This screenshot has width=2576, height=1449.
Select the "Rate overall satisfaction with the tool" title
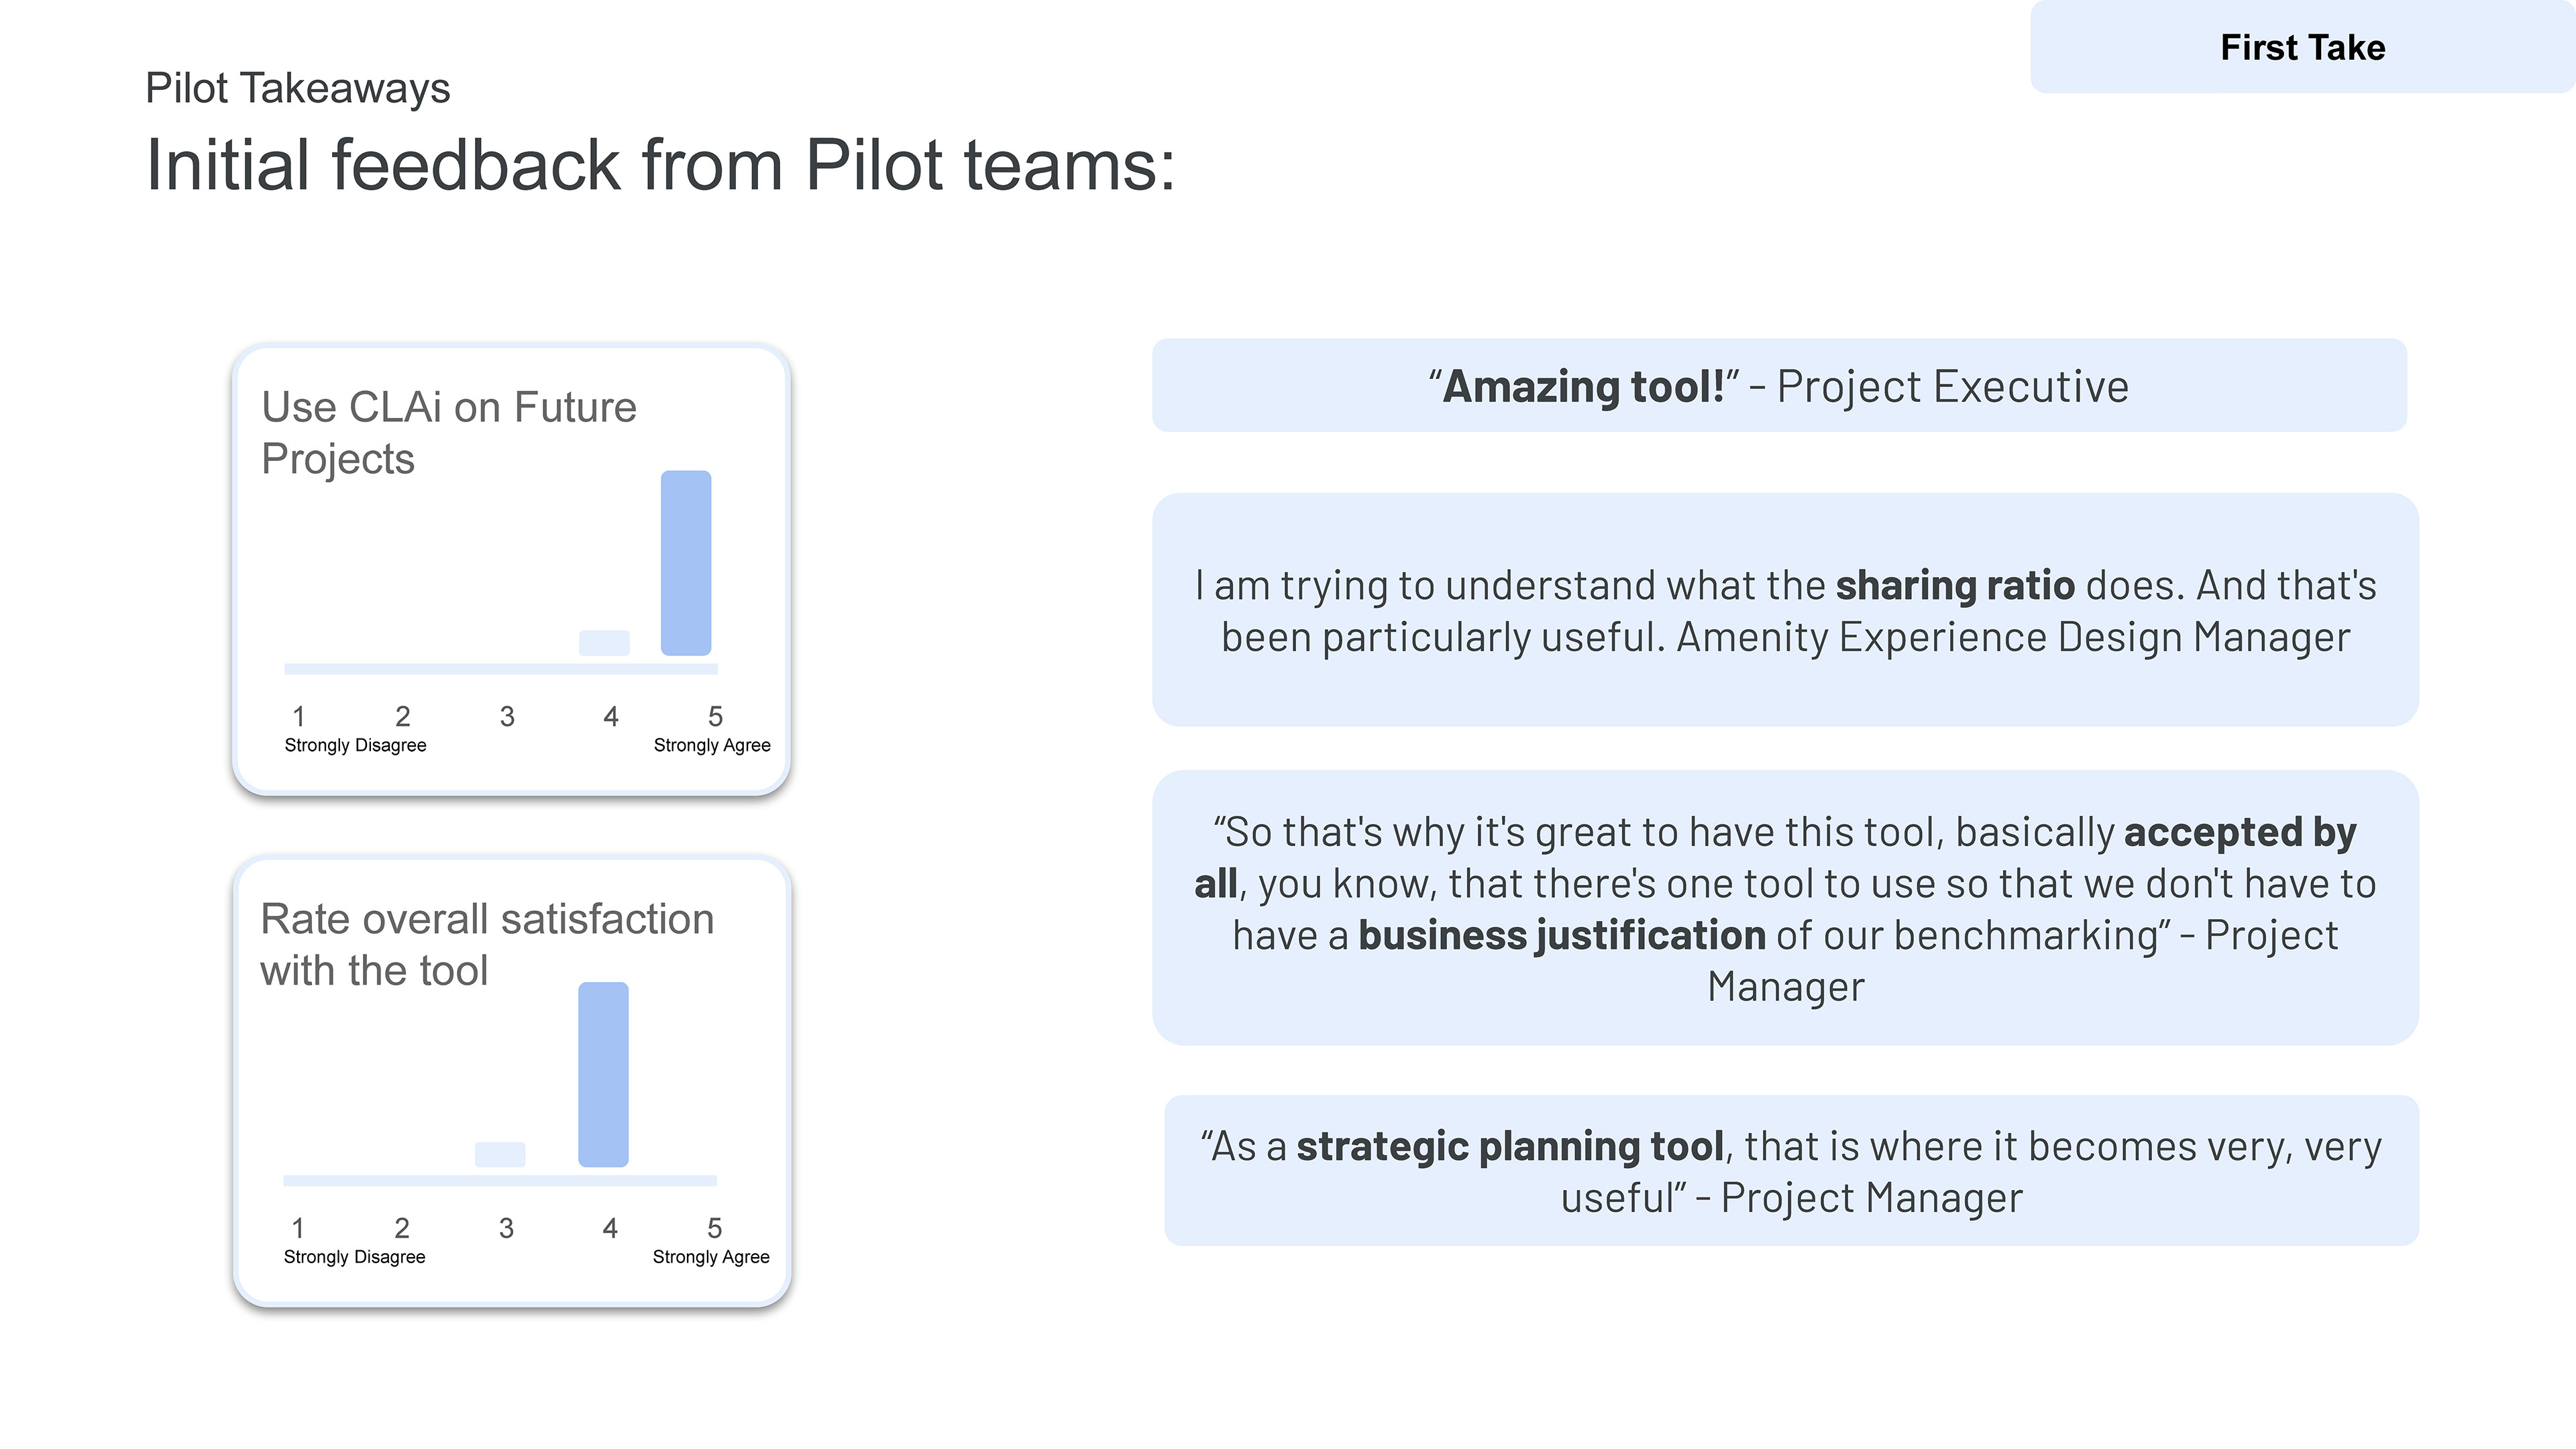coord(487,944)
